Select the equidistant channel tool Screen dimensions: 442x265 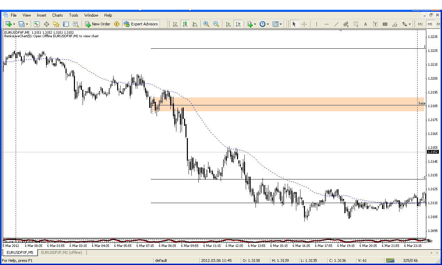[x=346, y=24]
